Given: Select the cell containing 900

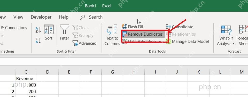Looking at the screenshot, I should click(x=26, y=85).
